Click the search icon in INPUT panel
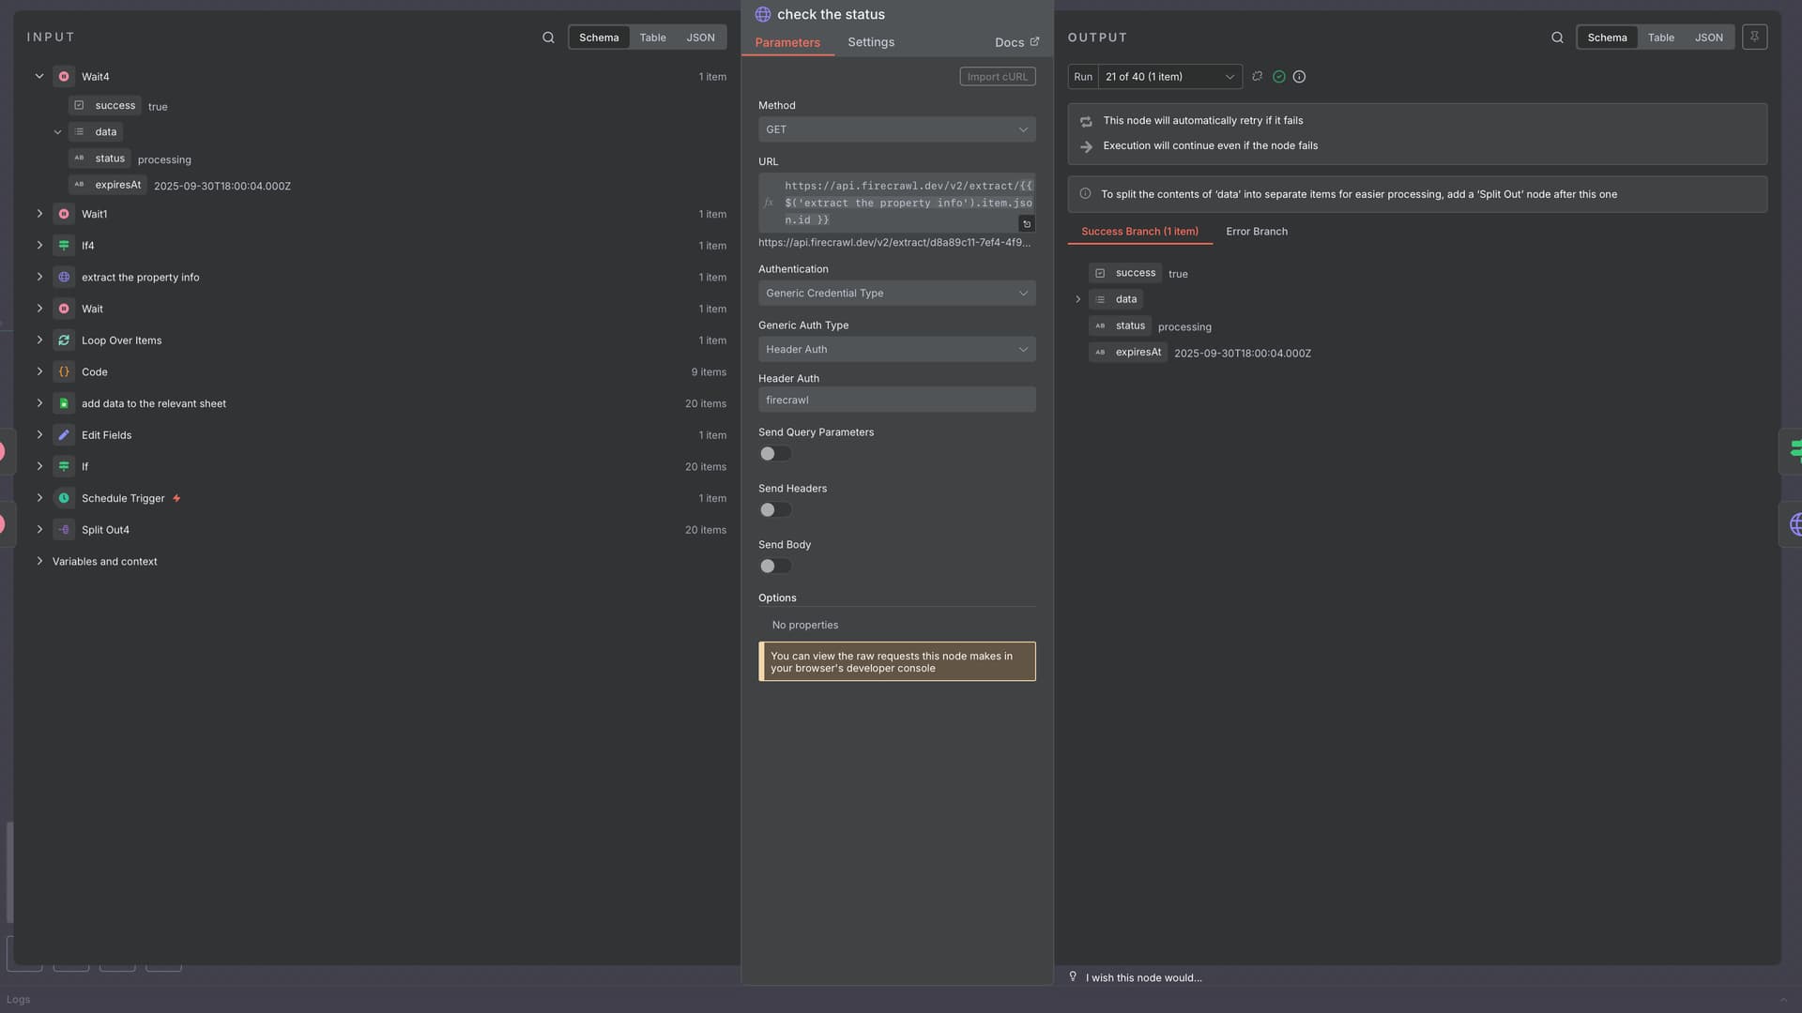 [x=548, y=38]
